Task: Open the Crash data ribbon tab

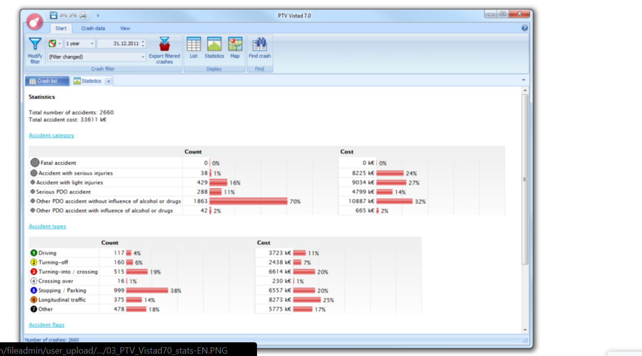Action: (x=93, y=28)
